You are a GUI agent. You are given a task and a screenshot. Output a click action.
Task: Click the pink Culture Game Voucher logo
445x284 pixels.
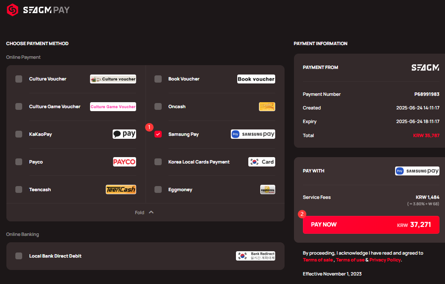113,107
